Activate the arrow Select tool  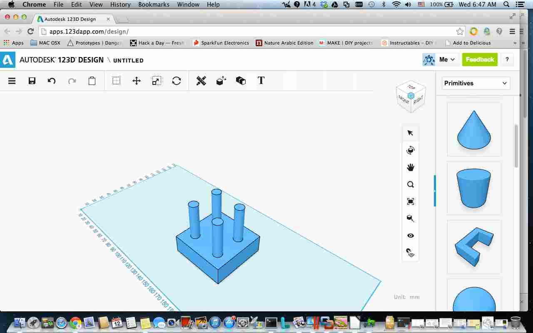[410, 133]
